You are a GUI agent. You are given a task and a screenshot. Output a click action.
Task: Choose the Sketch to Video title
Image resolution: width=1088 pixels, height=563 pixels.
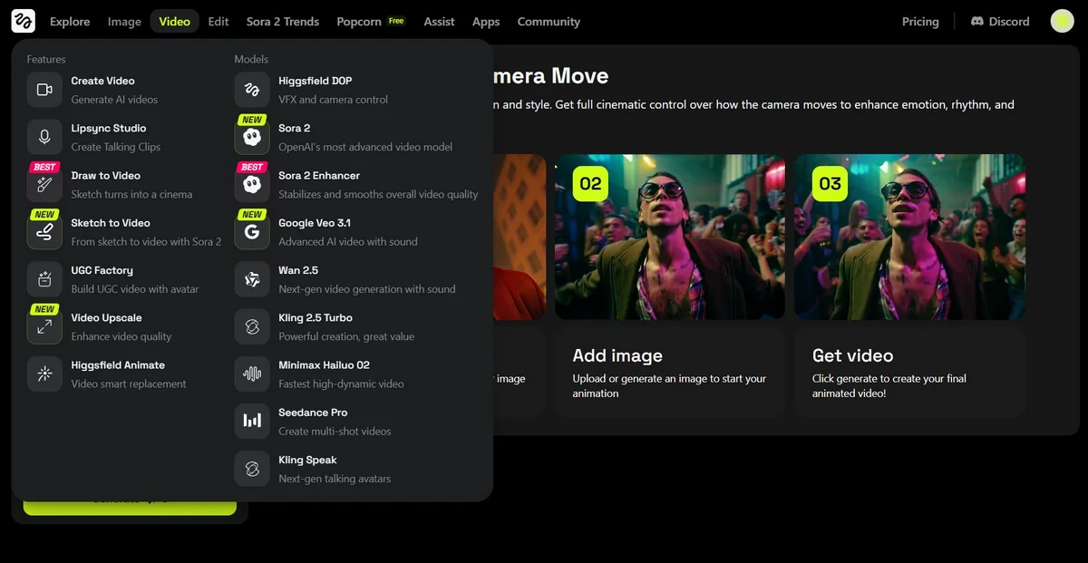point(111,222)
